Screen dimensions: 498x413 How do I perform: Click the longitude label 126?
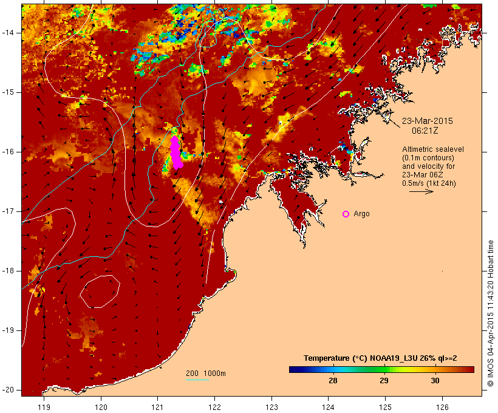442,407
